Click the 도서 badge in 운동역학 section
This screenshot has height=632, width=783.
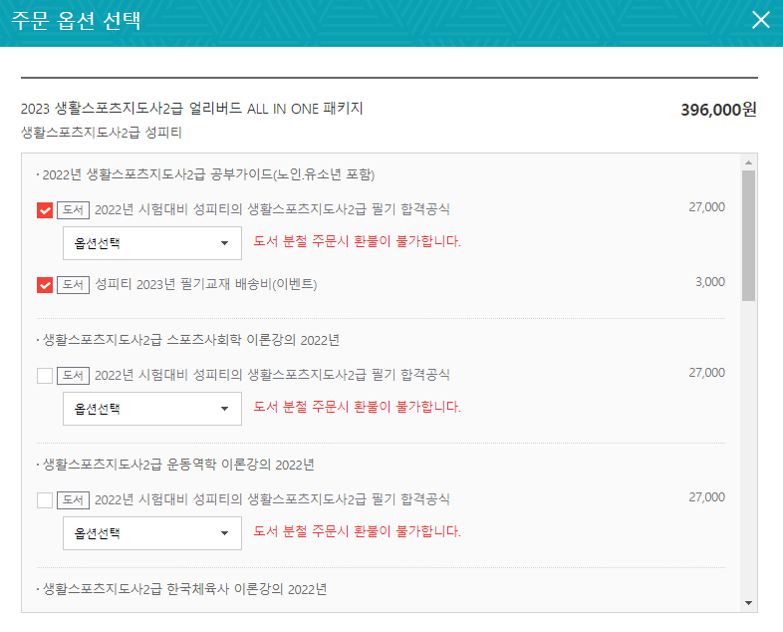73,499
